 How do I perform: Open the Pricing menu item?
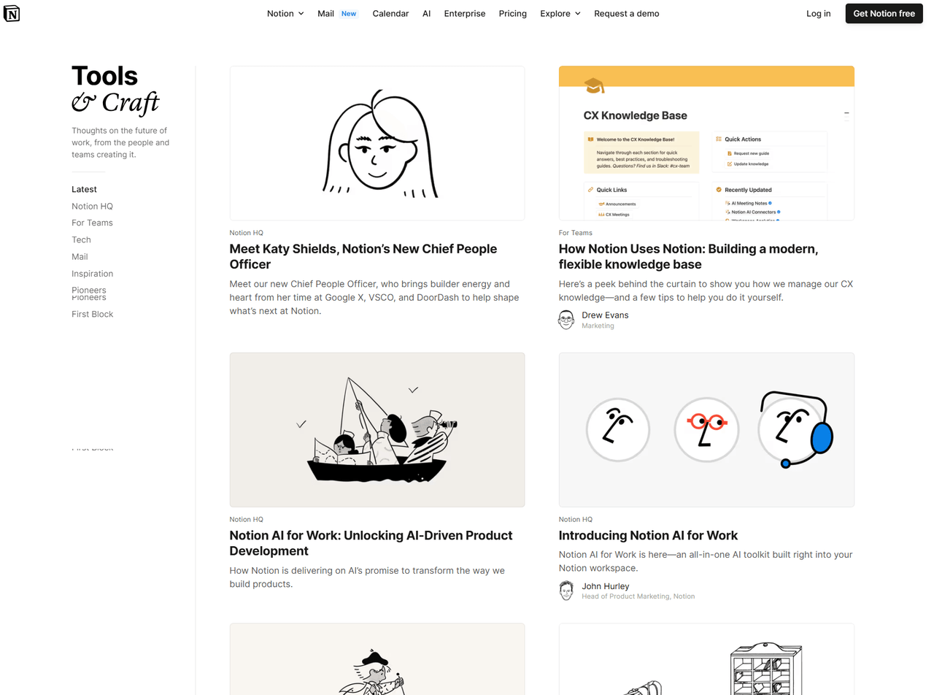[x=513, y=13]
